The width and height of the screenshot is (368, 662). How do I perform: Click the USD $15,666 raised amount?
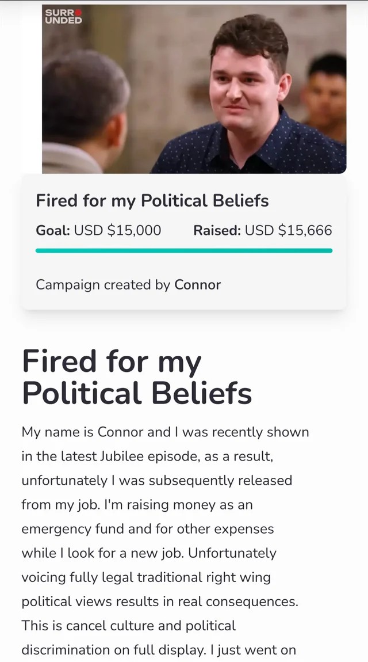(289, 231)
